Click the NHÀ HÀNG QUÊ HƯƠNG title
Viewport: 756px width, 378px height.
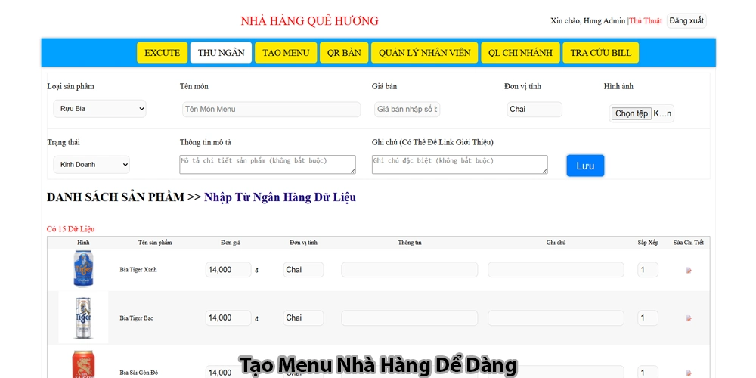[x=309, y=21]
